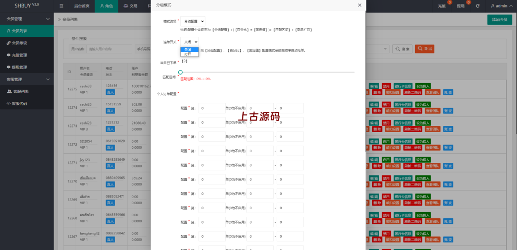
Task: Click the SHBUY V3.0 logo
Action: pos(27,6)
